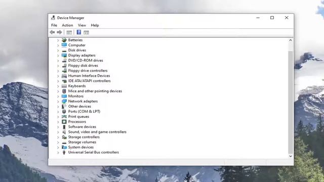Click the System devices icon
Image resolution: width=324 pixels, height=182 pixels.
point(64,147)
